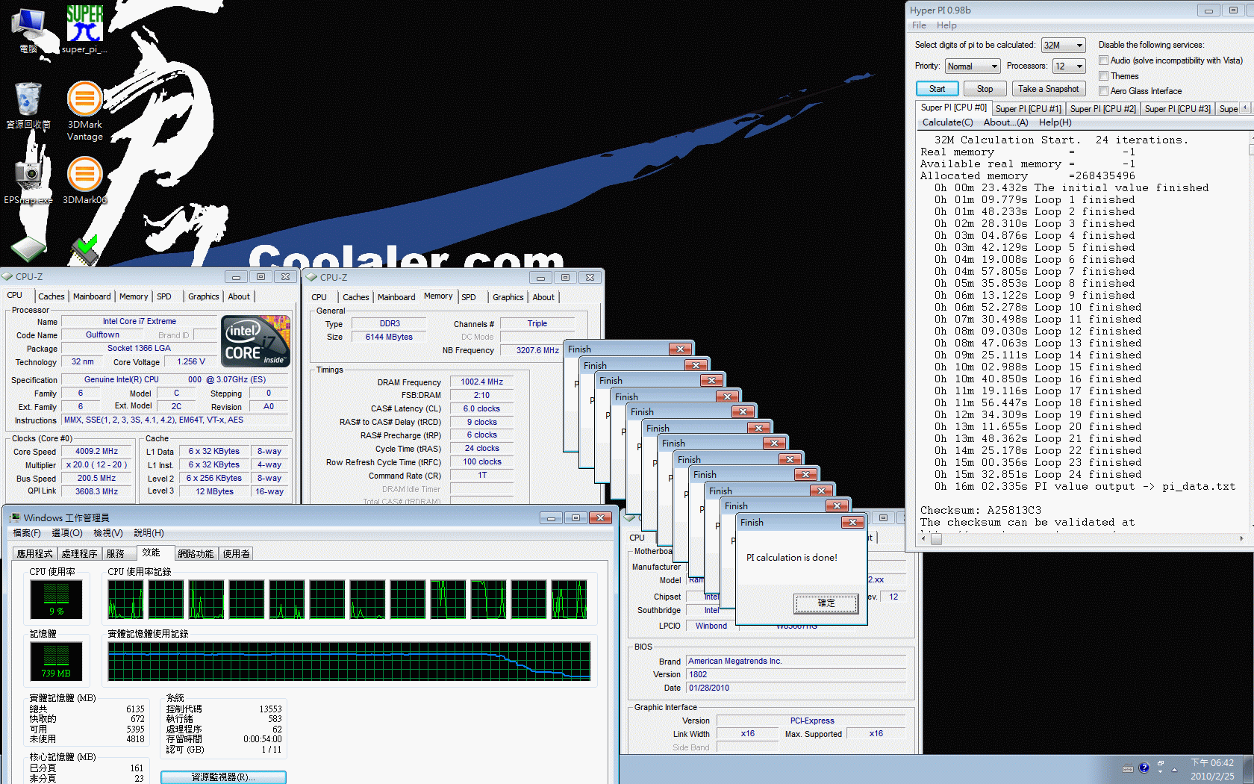Toggle the Aero Glass Interface checkbox
1254x784 pixels.
[1103, 91]
